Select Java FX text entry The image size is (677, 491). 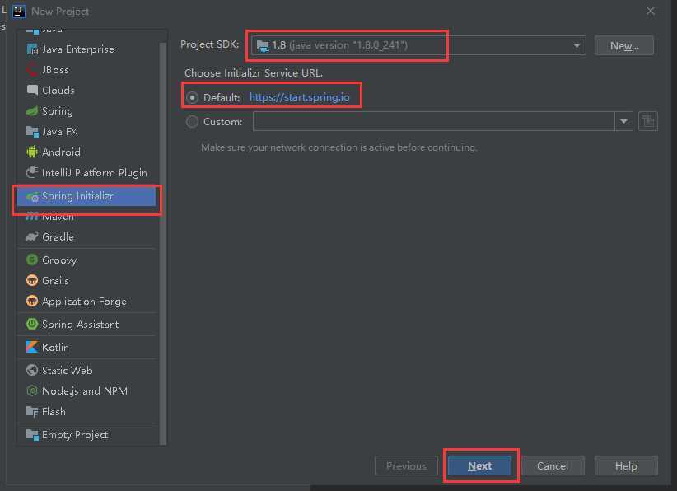[x=60, y=132]
